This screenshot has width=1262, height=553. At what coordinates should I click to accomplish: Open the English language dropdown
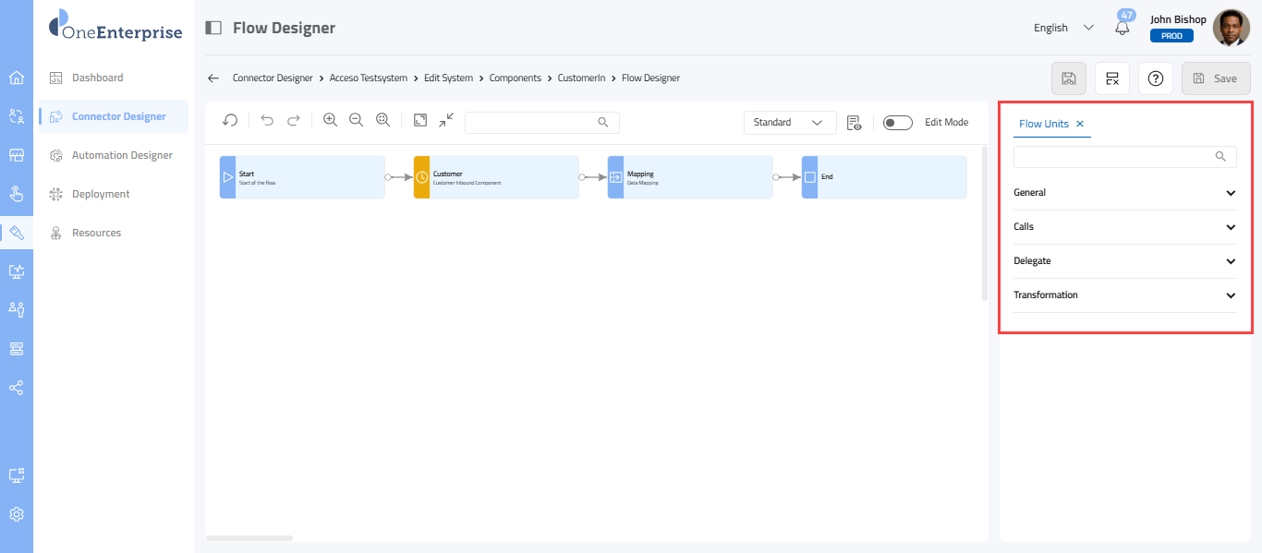point(1063,28)
